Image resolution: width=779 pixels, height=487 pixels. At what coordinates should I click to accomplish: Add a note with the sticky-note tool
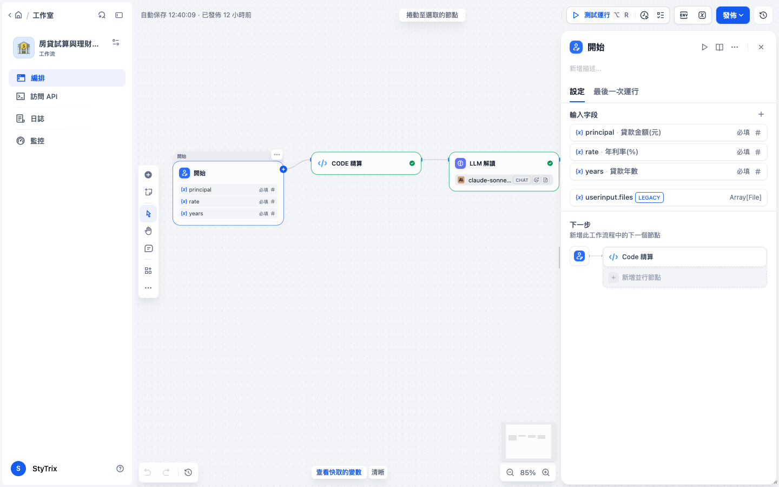tap(148, 192)
